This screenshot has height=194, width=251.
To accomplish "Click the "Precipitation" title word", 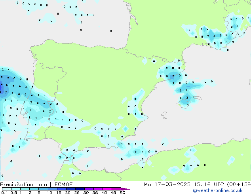I will point(17,184).
